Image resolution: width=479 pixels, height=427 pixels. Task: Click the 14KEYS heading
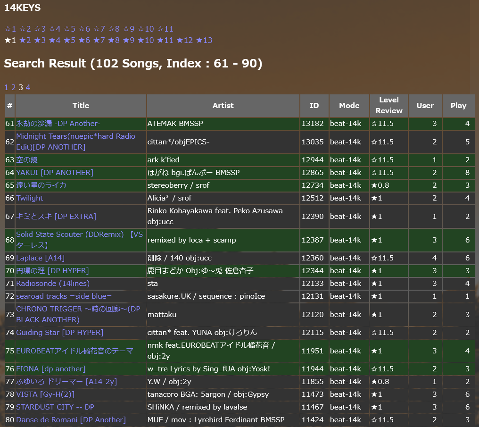tap(22, 8)
